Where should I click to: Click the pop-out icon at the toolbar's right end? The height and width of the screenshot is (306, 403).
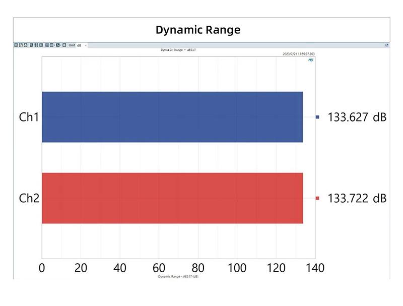pos(387,45)
